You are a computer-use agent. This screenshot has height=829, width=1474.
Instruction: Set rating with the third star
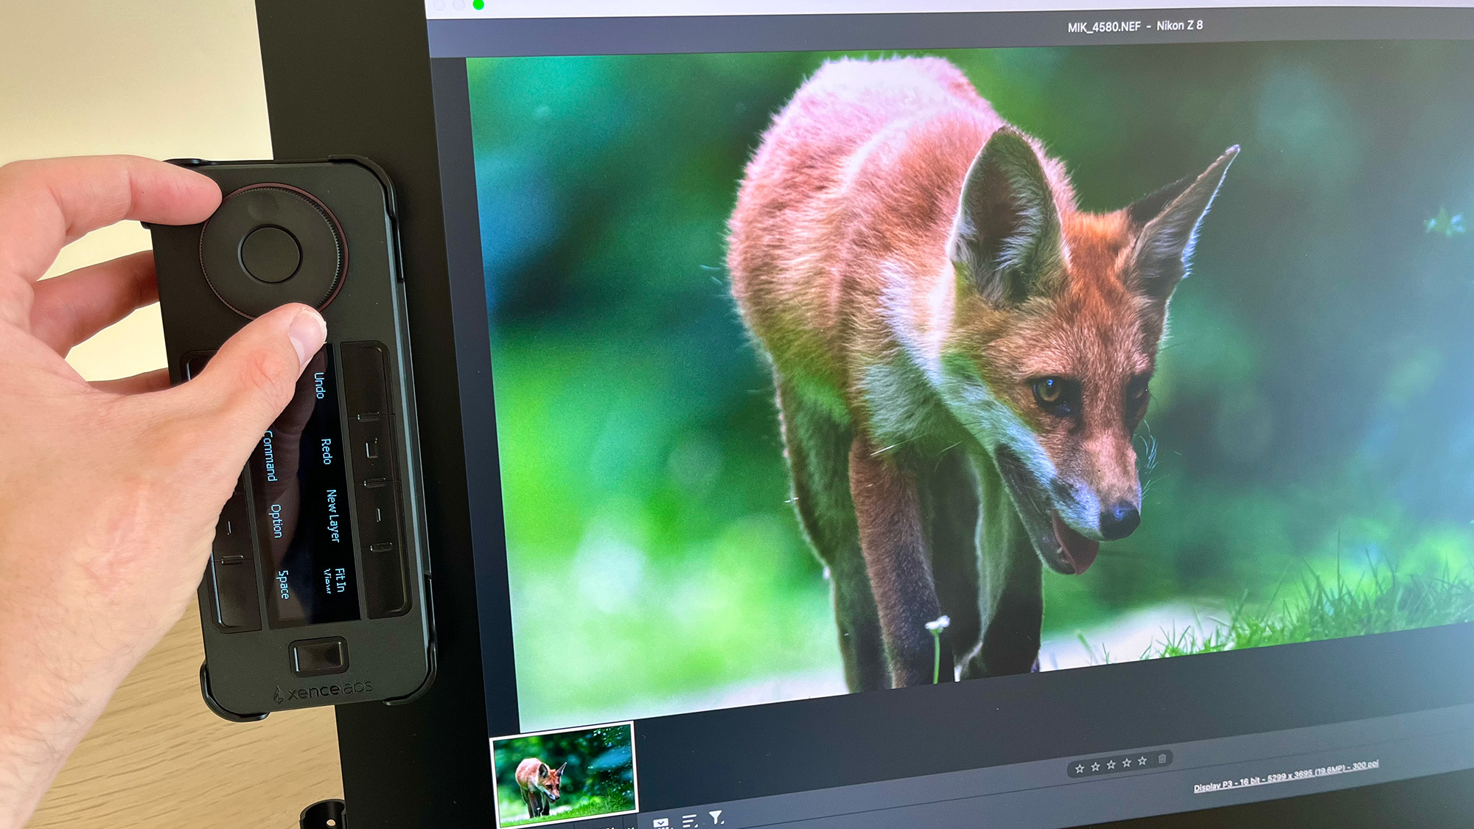(x=1111, y=765)
